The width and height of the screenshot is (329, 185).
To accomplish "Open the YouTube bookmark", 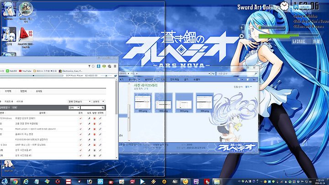I will [25, 71].
